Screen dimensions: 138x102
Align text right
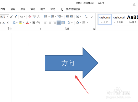(x=54, y=23)
